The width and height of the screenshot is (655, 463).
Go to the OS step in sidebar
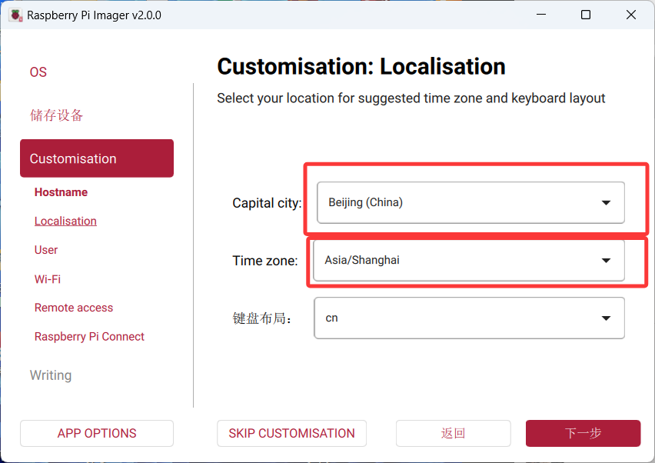coord(38,72)
